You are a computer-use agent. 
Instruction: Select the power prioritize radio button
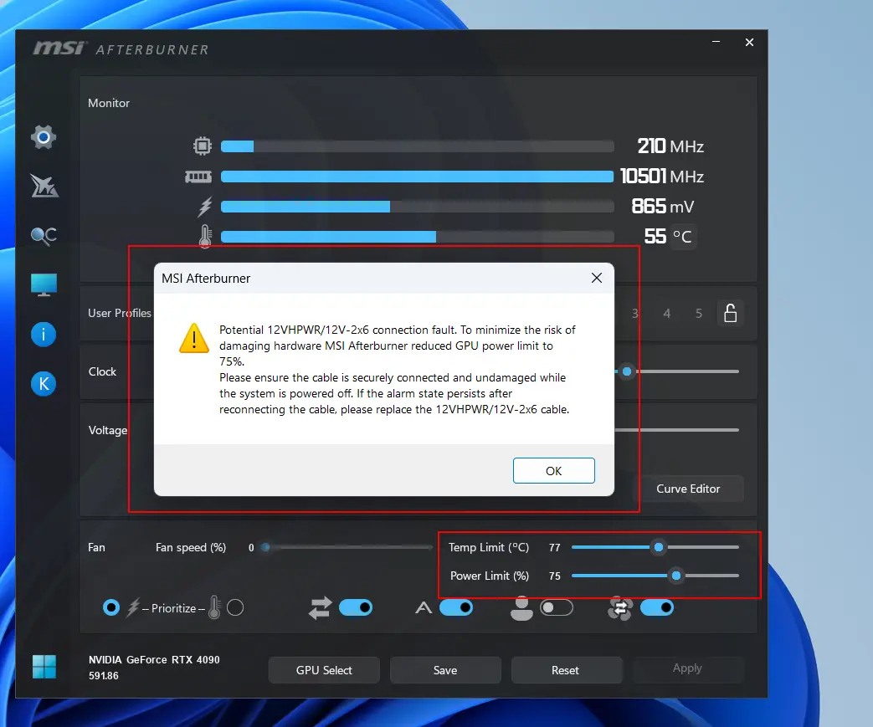tap(111, 608)
